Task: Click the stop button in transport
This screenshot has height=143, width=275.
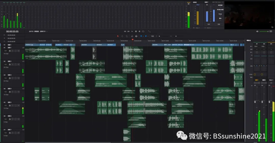Action: [x=136, y=31]
